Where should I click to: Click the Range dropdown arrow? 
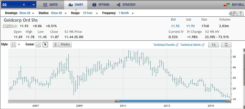[x=97, y=14]
